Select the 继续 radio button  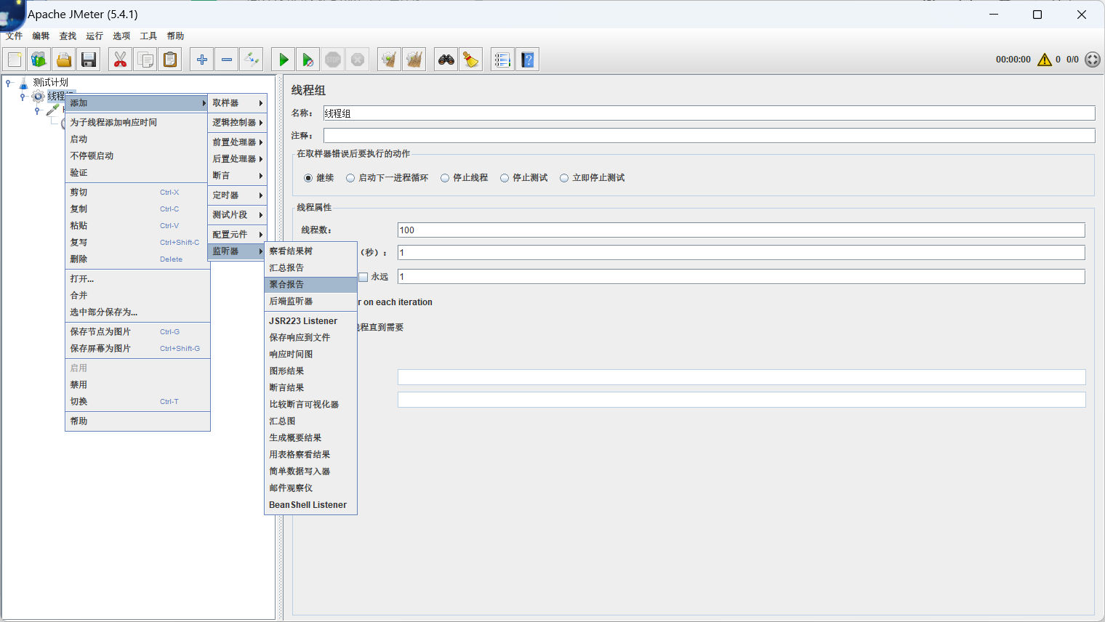tap(308, 178)
